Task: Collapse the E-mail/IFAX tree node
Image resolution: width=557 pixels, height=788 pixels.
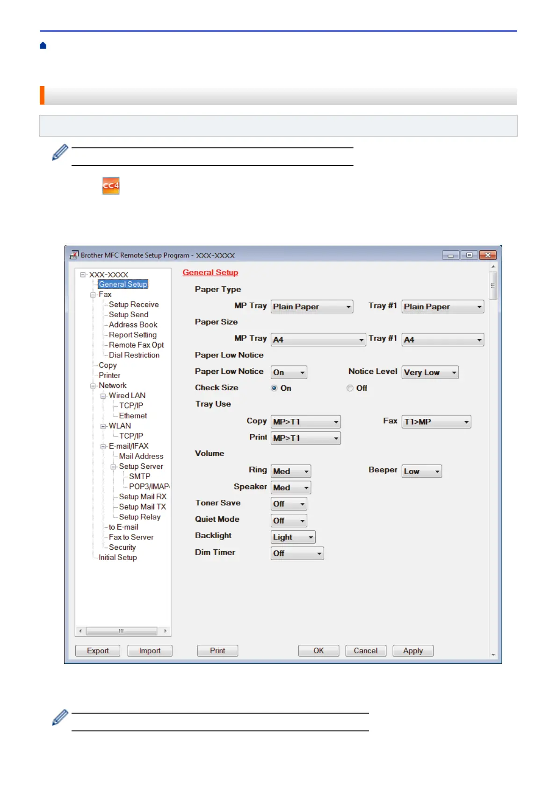Action: tap(103, 446)
